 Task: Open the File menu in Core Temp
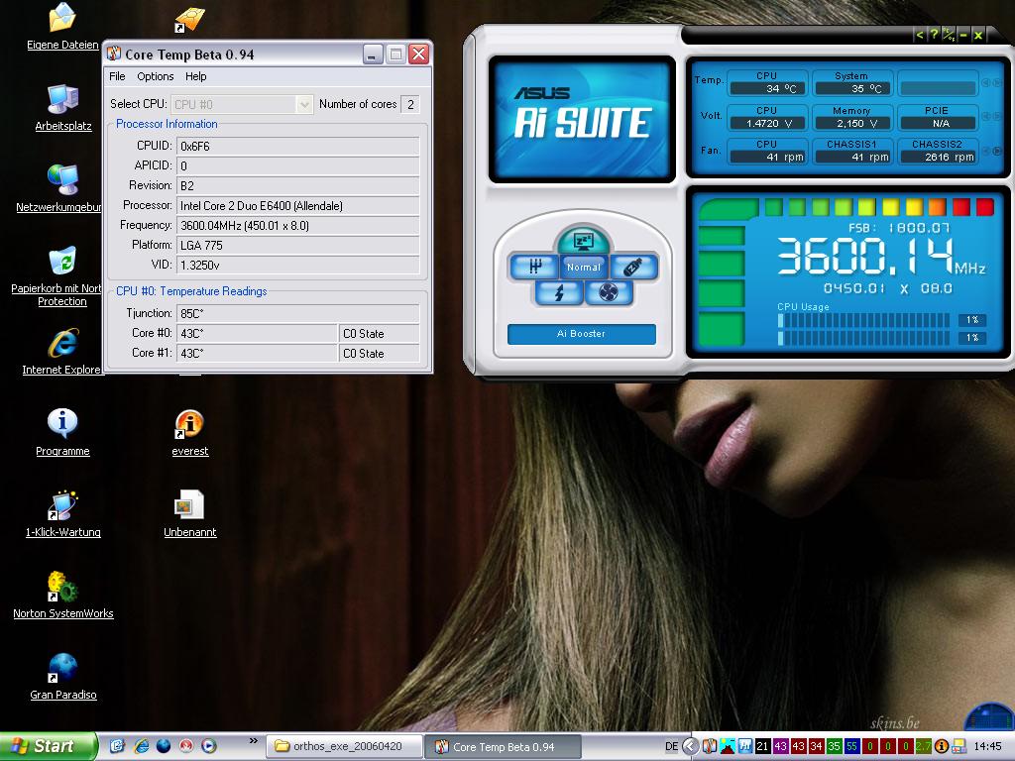117,76
